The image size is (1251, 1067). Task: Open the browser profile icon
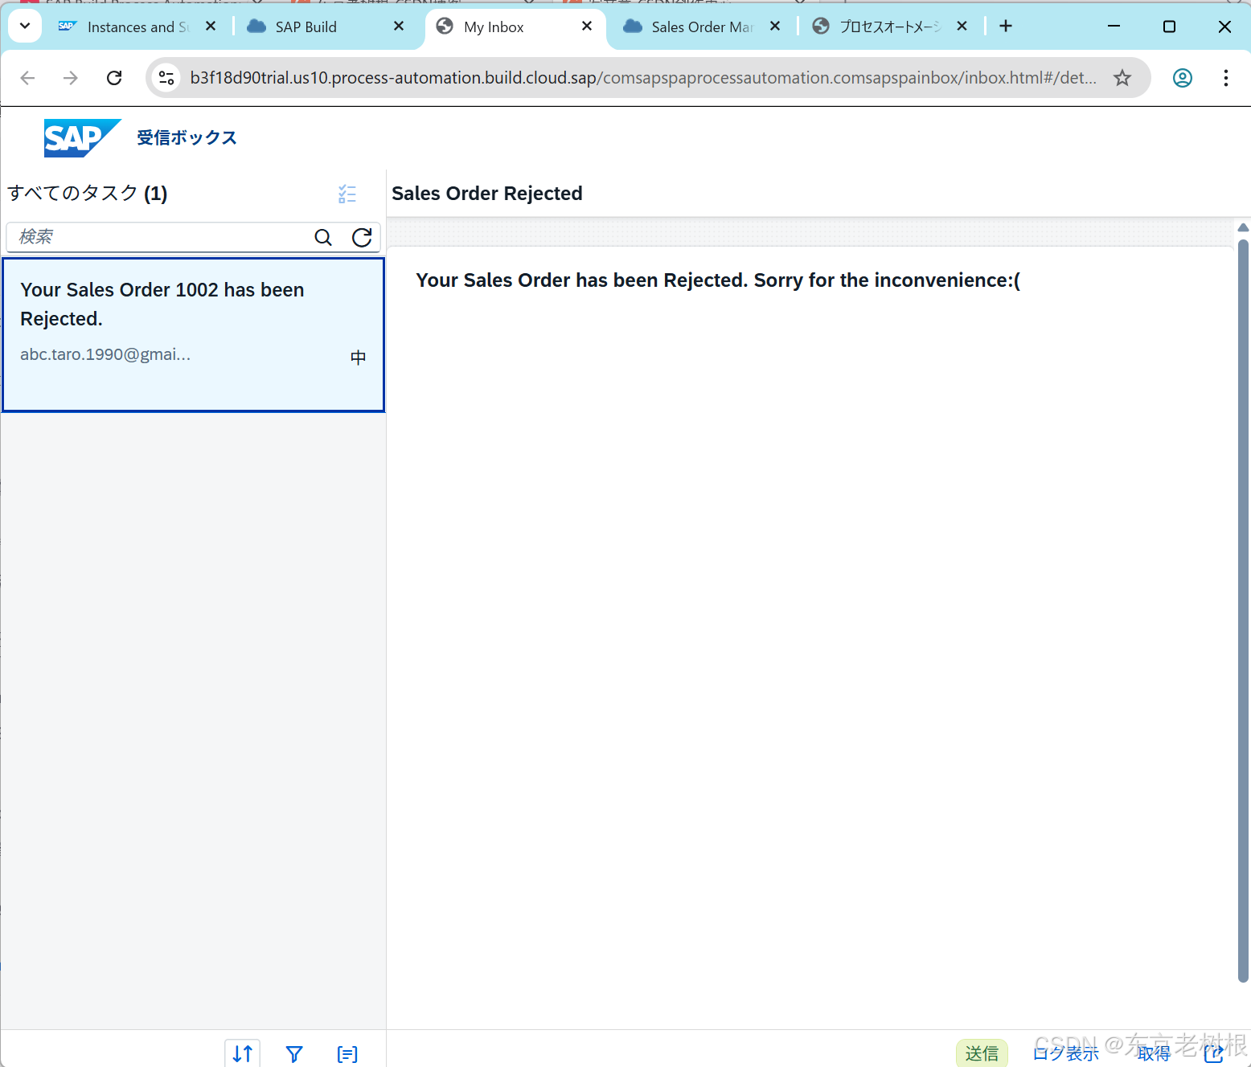pyautogui.click(x=1183, y=78)
